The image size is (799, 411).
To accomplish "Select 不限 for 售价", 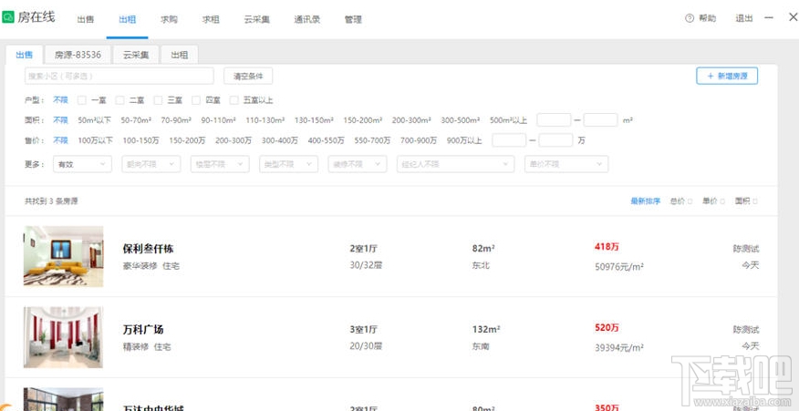I will point(60,140).
